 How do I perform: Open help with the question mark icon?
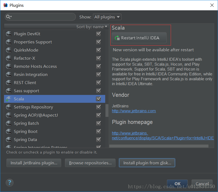pos(10,183)
